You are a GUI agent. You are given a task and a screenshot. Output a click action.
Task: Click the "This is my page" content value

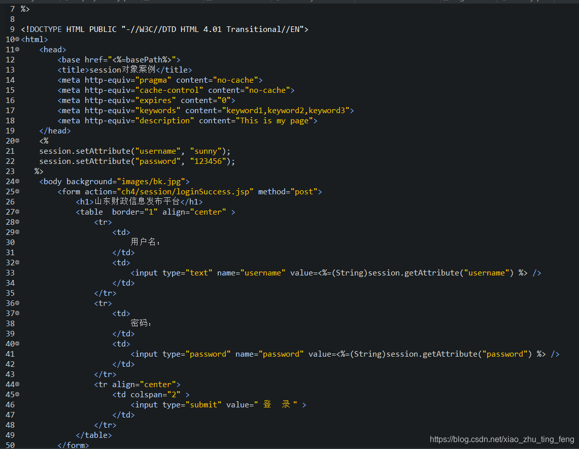tap(275, 121)
